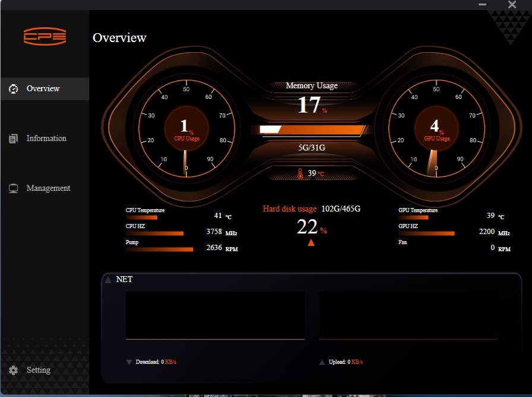532x397 pixels.
Task: Click the GPU HZ label
Action: (408, 226)
